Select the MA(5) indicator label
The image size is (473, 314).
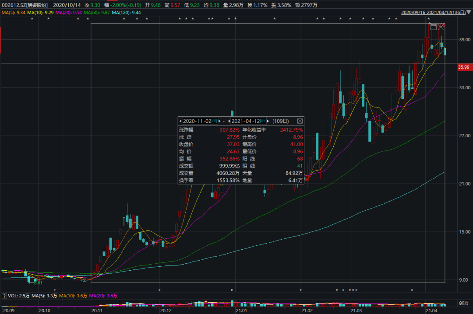coord(14,13)
